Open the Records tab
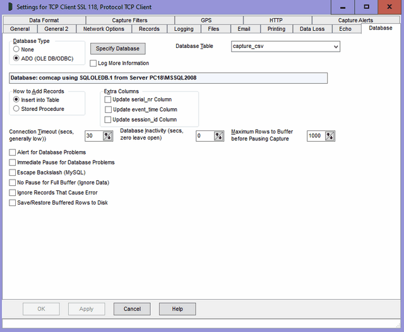Viewport: 404px width, 332px height. pyautogui.click(x=149, y=29)
